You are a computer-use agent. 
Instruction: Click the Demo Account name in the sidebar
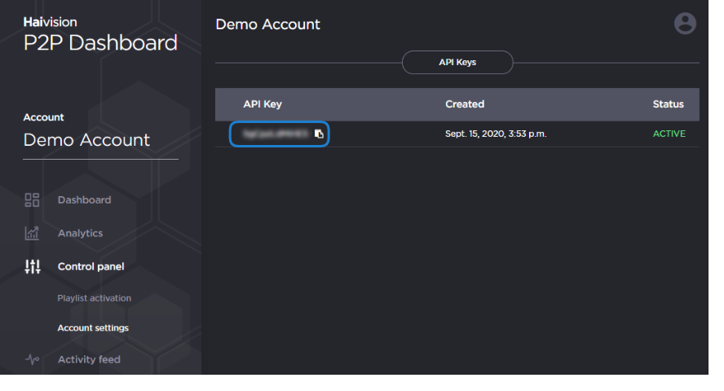(86, 140)
